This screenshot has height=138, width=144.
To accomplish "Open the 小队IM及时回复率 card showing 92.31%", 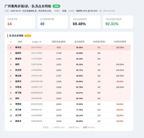I will pyautogui.click(x=118, y=22).
